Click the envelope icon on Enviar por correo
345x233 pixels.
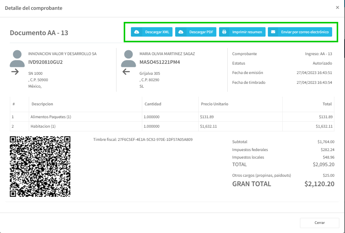click(x=273, y=32)
